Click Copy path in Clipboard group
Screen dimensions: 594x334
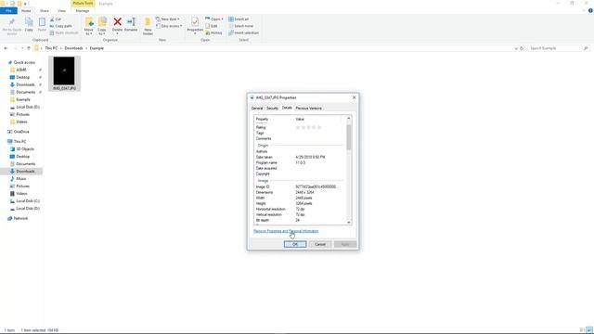(60, 26)
